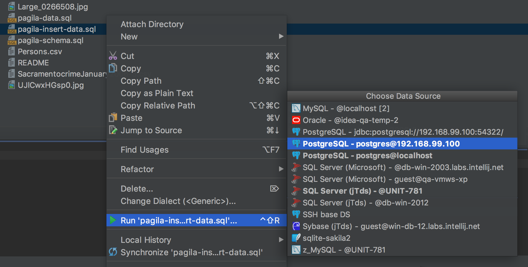Select SQL Server (jTds) - @UNIT-781
This screenshot has height=267, width=528.
[x=402, y=191]
